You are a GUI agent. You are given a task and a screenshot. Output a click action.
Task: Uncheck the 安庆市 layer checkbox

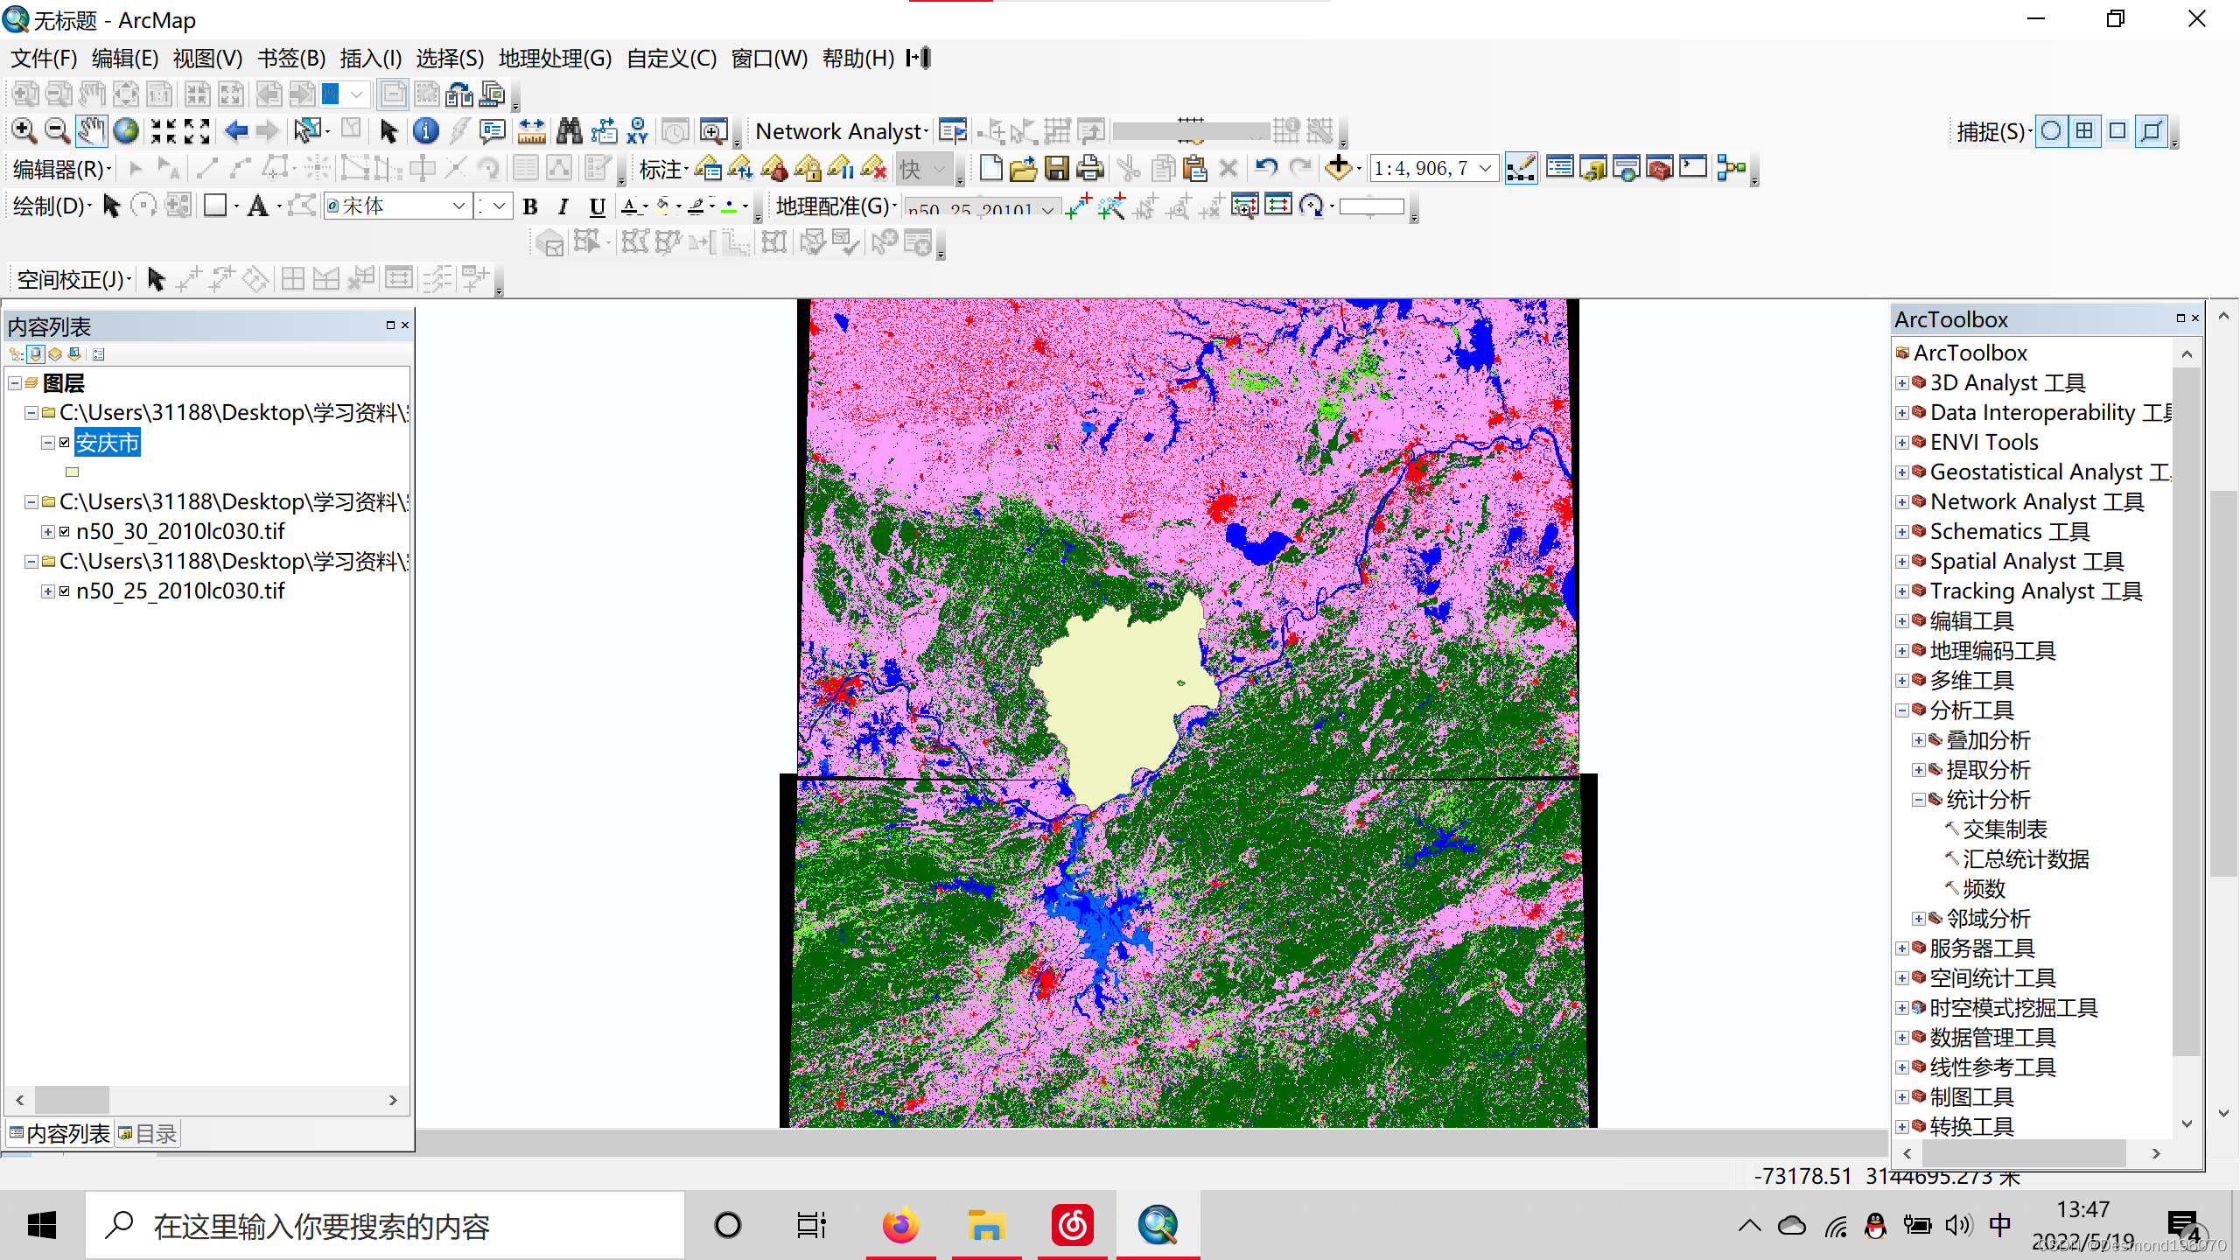65,443
